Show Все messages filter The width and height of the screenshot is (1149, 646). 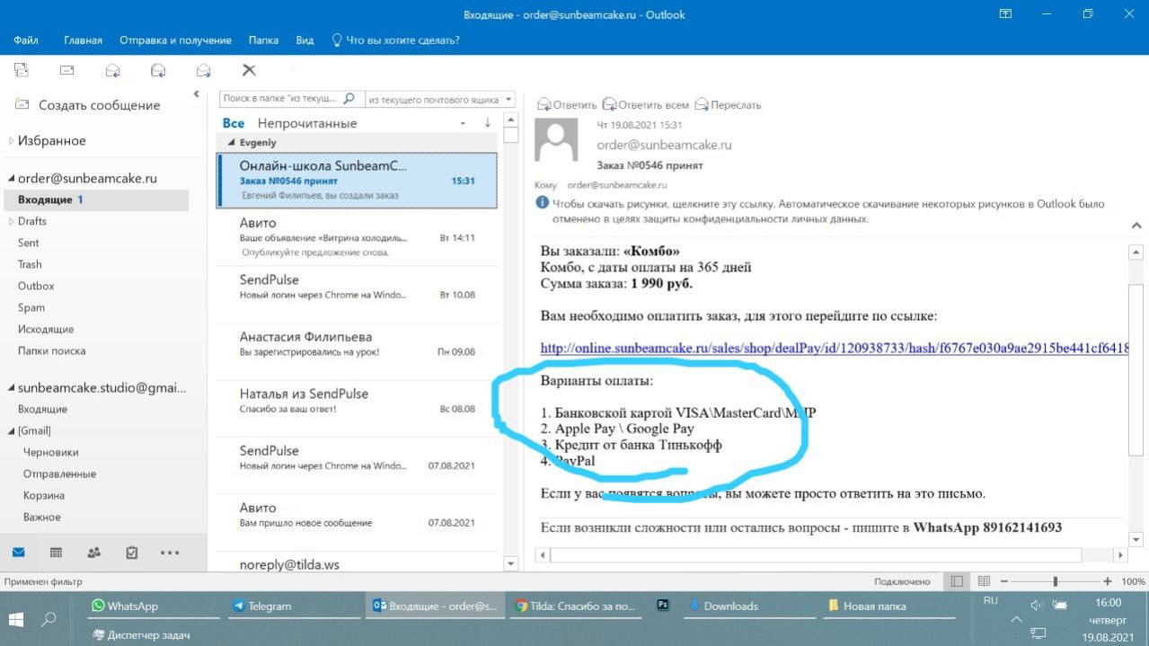pos(234,123)
